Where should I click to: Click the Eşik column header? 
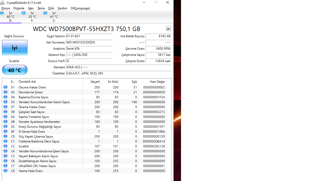[129, 82]
